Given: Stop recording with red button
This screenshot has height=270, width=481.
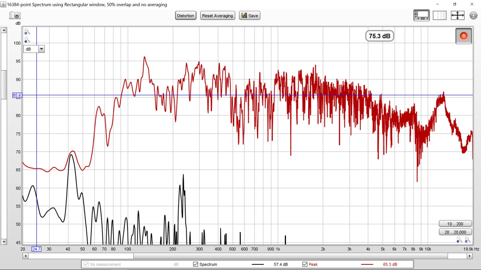Looking at the screenshot, I should tap(463, 36).
